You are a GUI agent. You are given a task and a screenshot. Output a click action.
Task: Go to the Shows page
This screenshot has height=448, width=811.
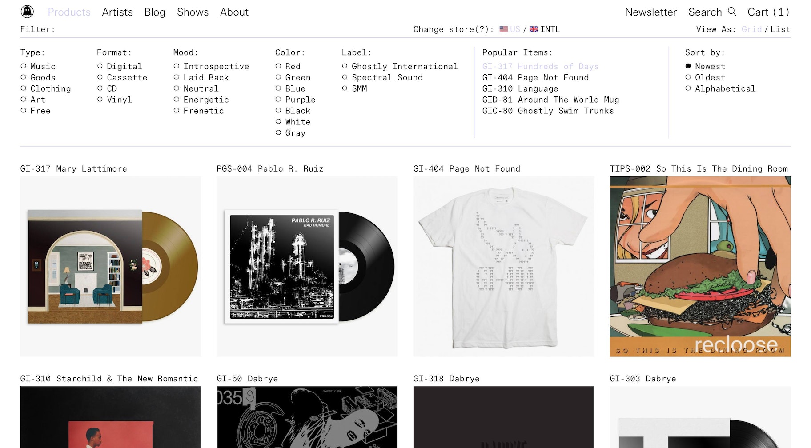(193, 12)
